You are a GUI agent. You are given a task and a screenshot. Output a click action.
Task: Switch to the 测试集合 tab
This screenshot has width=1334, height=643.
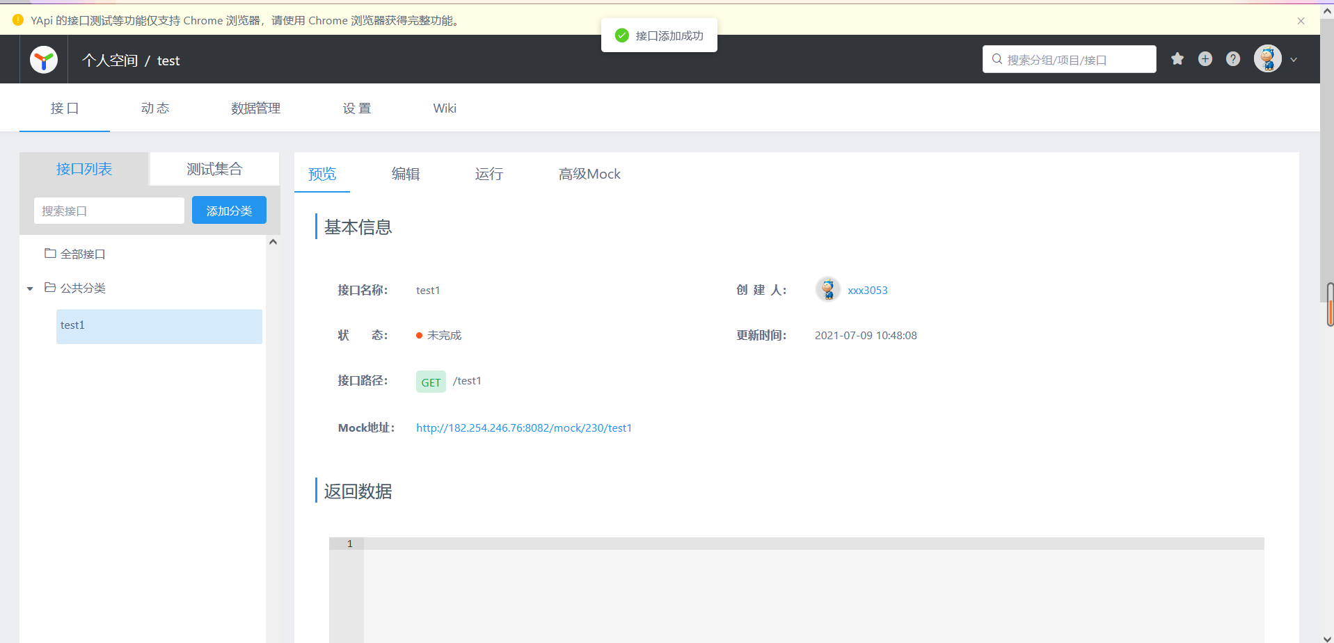[214, 168]
